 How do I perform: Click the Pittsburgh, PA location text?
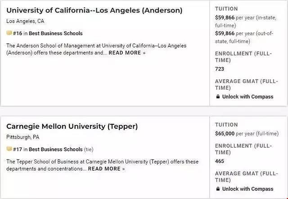23,137
